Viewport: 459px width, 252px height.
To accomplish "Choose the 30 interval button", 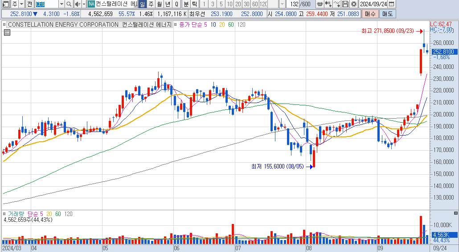I will (x=246, y=4).
